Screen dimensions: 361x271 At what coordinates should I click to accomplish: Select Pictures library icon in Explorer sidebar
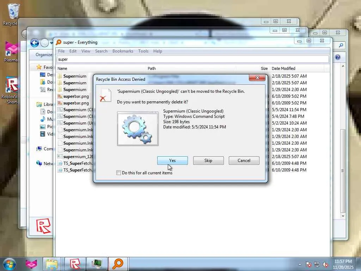tap(43, 127)
